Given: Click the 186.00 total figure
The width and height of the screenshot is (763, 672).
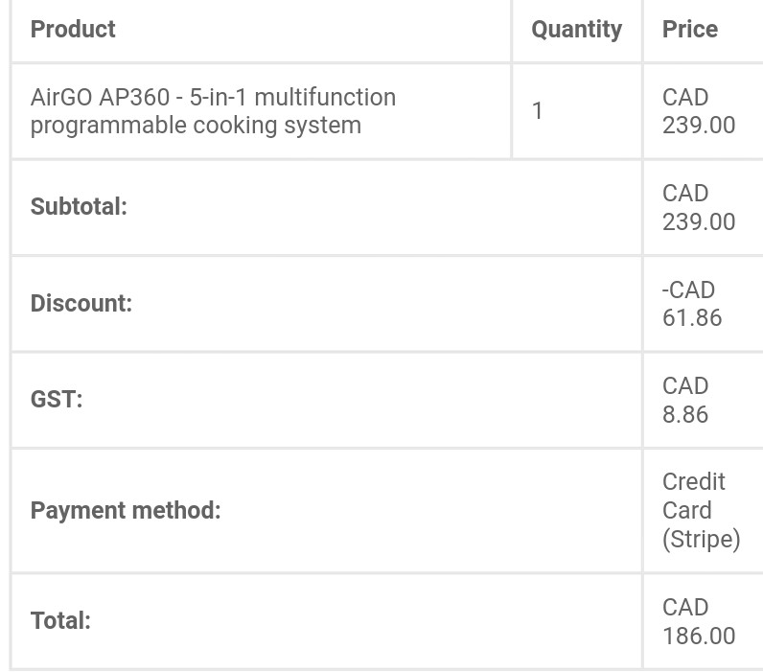Looking at the screenshot, I should (699, 636).
